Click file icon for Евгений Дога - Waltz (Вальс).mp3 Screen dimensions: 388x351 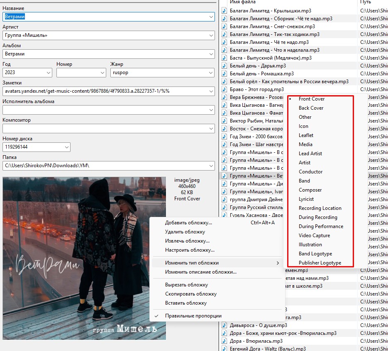coord(225,349)
